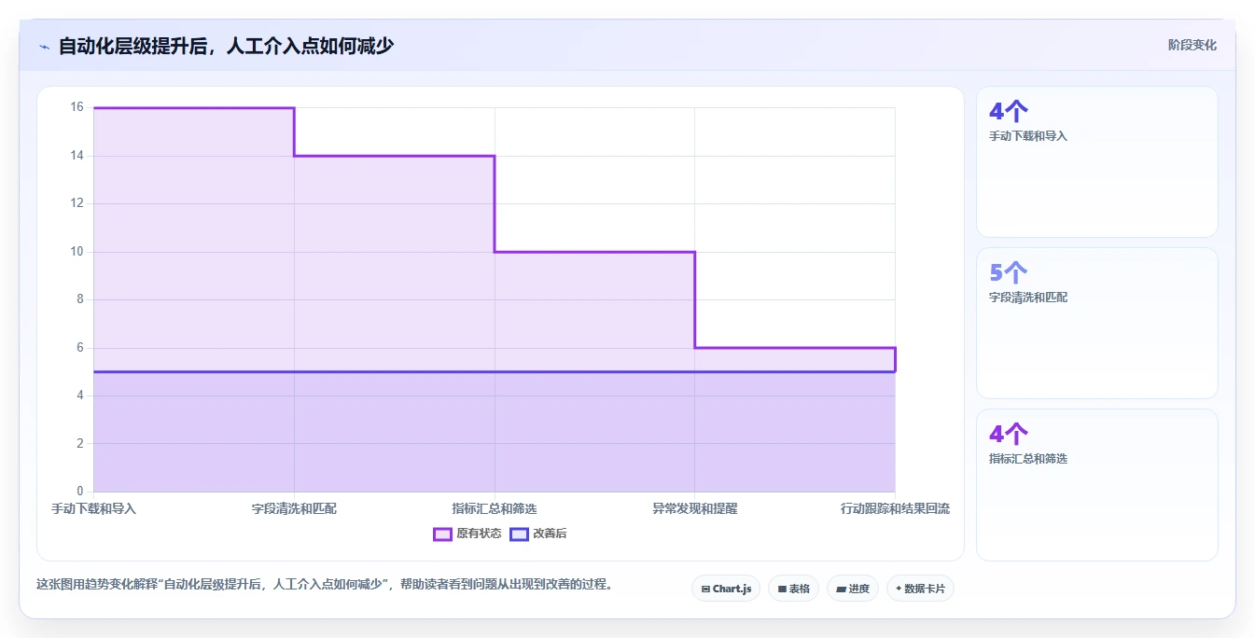
Task: Click y-axis tick value 6
Action: (x=79, y=348)
